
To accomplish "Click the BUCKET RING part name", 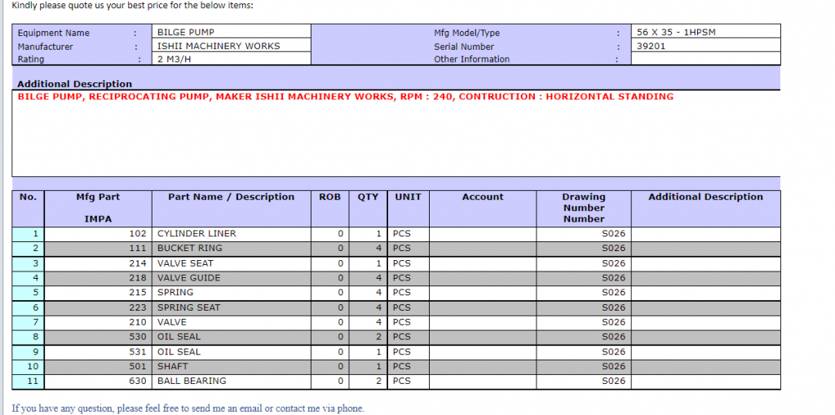I will [189, 248].
